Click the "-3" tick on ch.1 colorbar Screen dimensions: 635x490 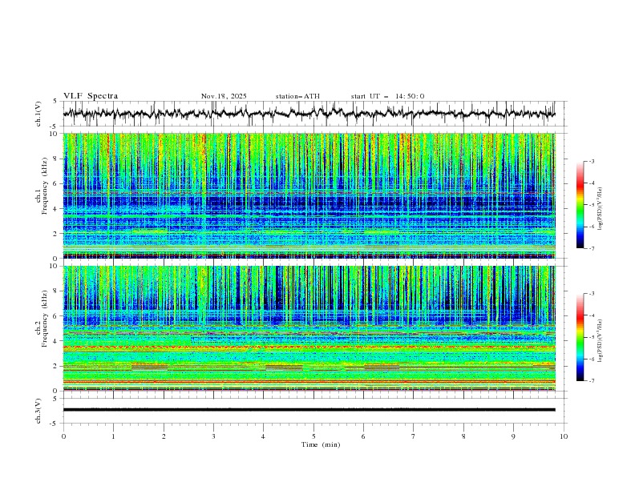pos(592,161)
